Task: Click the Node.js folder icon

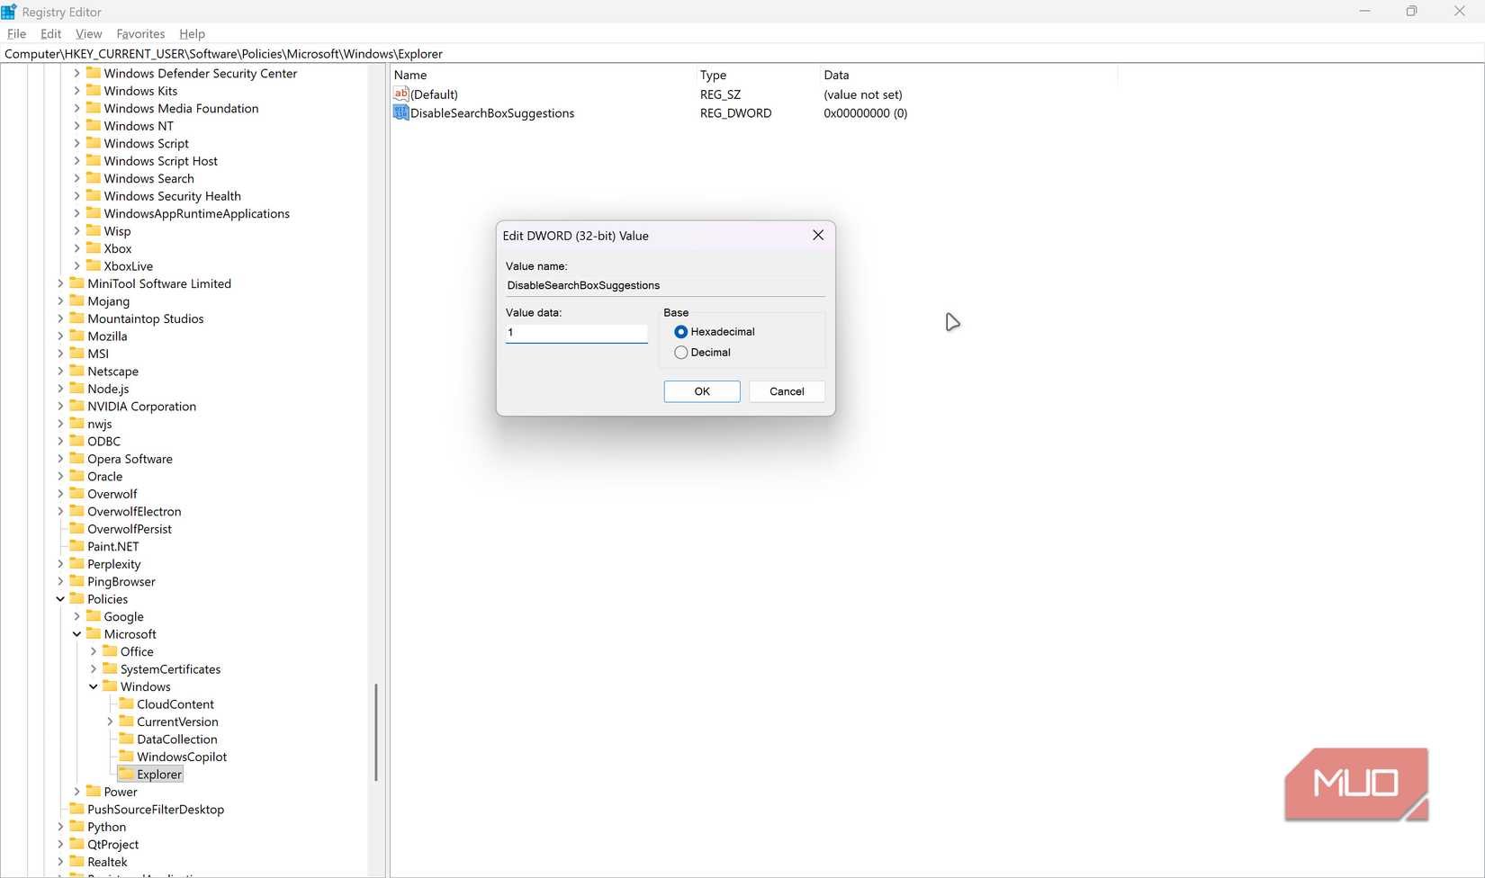Action: click(x=76, y=388)
